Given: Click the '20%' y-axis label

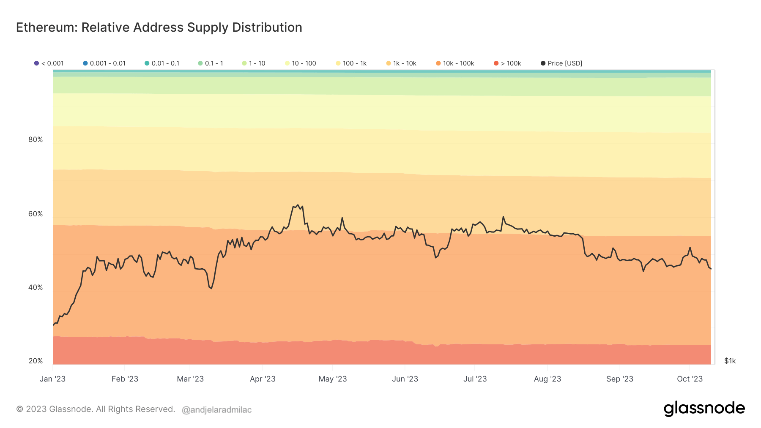Looking at the screenshot, I should point(36,361).
